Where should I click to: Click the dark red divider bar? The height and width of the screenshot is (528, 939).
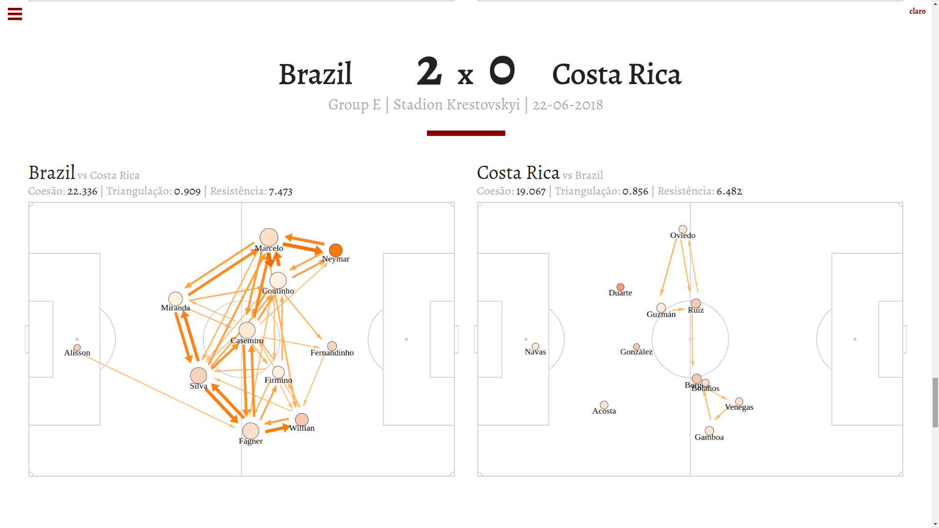466,133
